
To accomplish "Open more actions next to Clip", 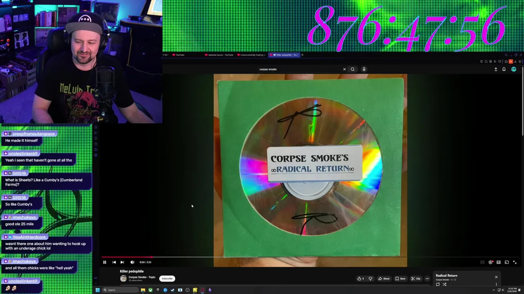I will [427, 278].
